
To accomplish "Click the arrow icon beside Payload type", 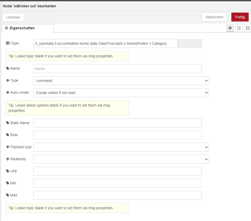I will coord(8,147).
